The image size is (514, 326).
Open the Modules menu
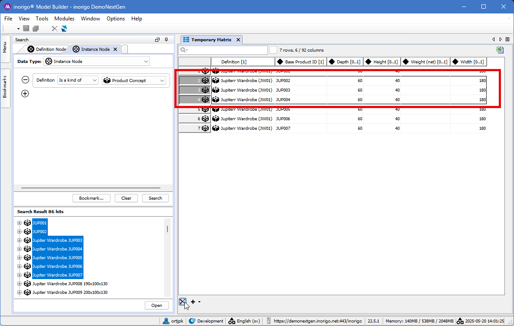(x=64, y=19)
